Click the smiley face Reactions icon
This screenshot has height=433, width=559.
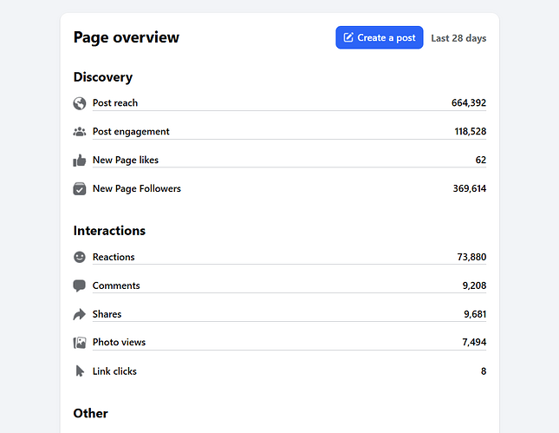coord(80,257)
